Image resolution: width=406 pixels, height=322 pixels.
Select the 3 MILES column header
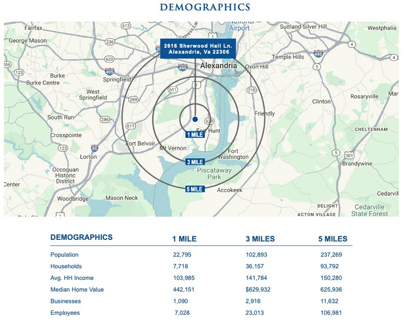(260, 239)
